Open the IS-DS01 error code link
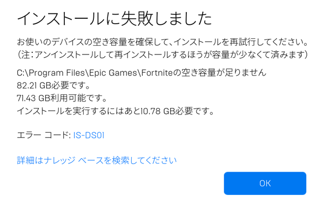Image resolution: width=324 pixels, height=204 pixels. (89, 135)
